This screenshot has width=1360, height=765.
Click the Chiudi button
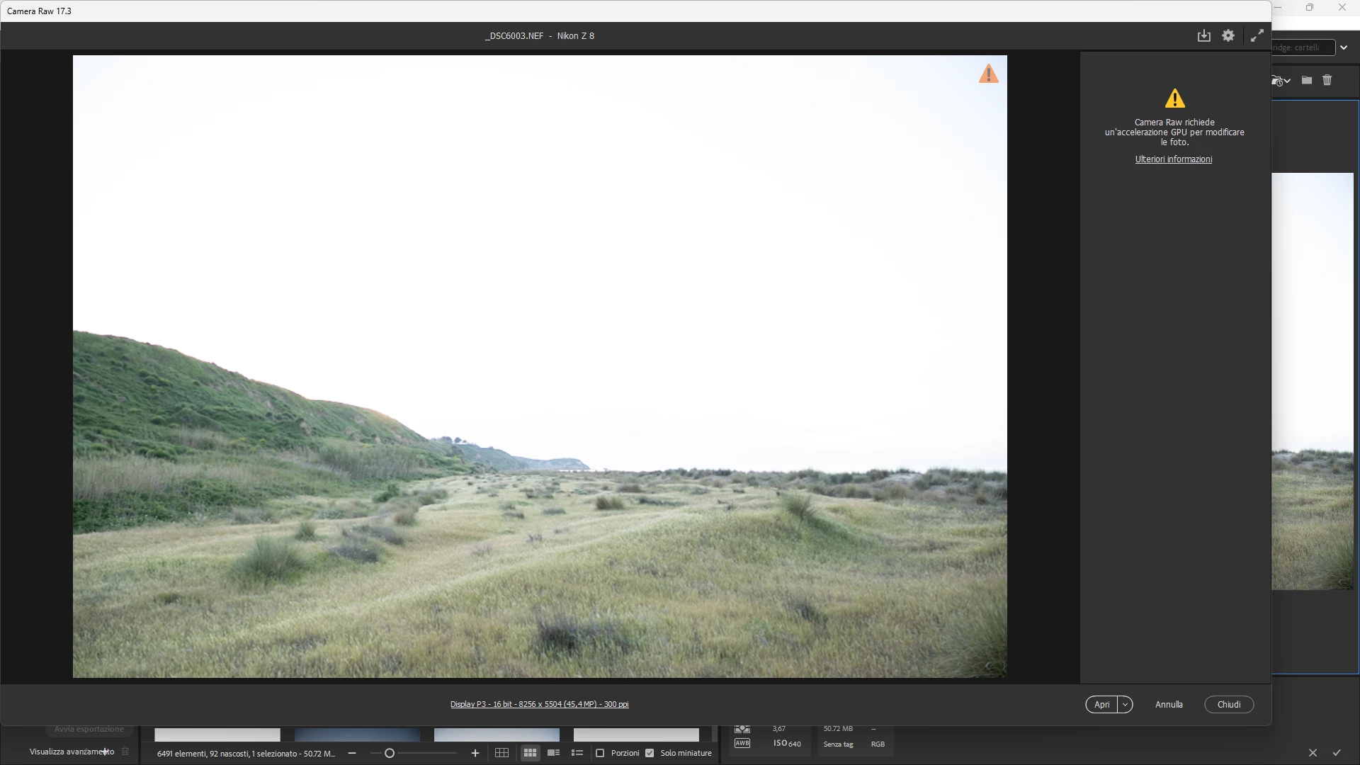coord(1229,705)
